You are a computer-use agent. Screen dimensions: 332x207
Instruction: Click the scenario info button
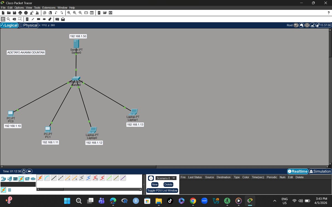[x=151, y=178]
